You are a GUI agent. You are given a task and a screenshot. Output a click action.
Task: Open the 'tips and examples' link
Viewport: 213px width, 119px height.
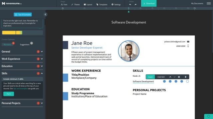pos(20,89)
